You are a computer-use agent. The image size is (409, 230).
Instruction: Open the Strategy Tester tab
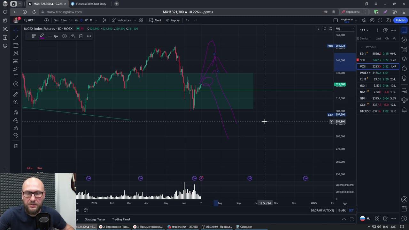click(x=95, y=219)
